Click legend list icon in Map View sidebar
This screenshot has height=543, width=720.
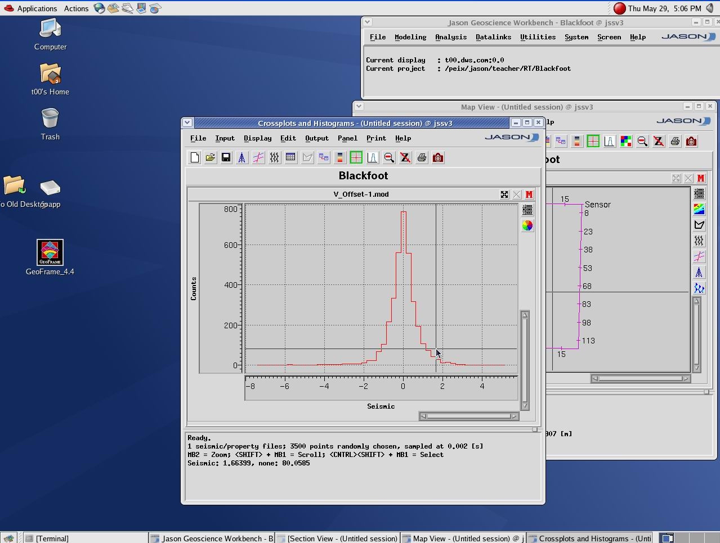(699, 193)
